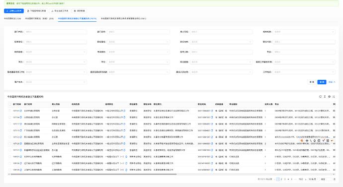Refresh the table with reload icon
The image size is (343, 187).
[320, 96]
